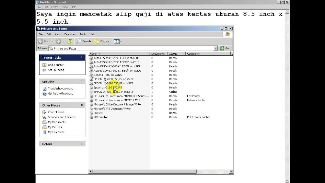
Task: Click the Printers and Faxes title bar icon
Action: (x=39, y=28)
